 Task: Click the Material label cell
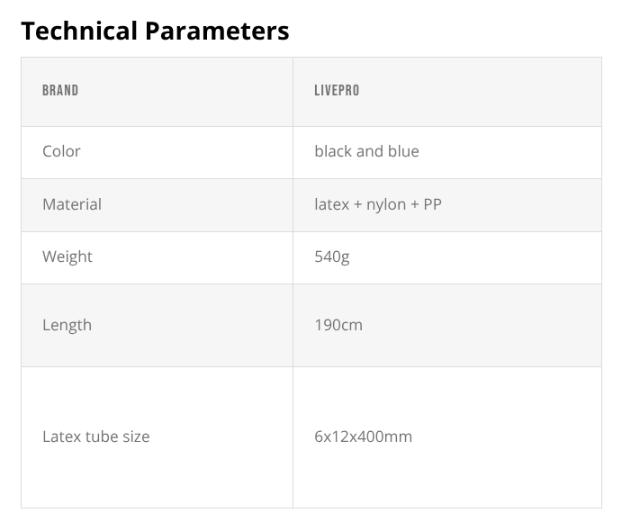[x=72, y=204]
